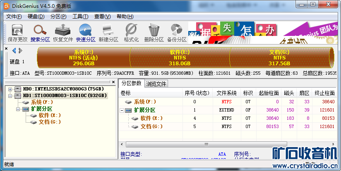The image size is (341, 171).
Task: Click the advertisement banner in toolbar
Action: tap(263, 33)
